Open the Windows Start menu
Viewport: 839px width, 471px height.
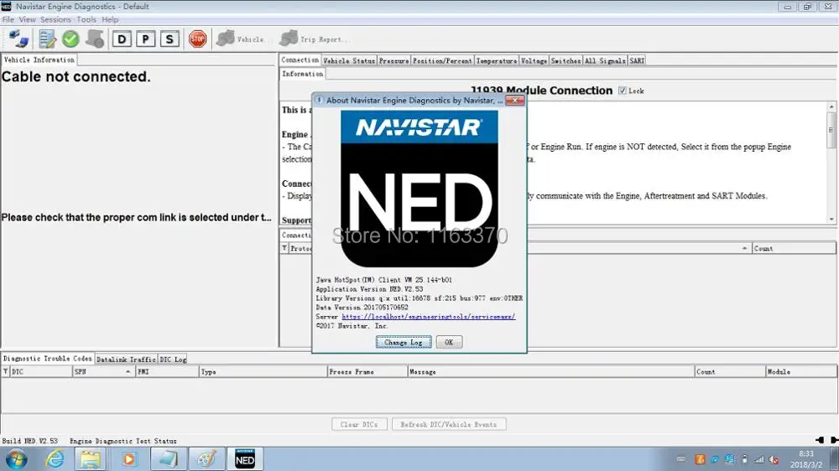pos(16,459)
